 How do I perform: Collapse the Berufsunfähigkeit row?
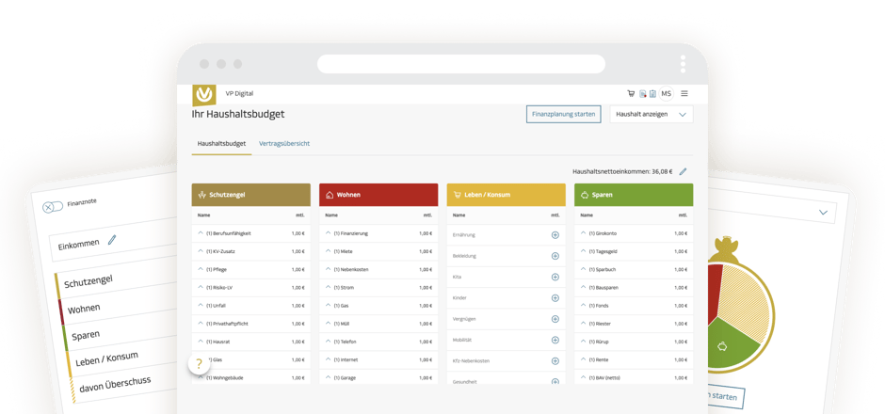pyautogui.click(x=201, y=233)
